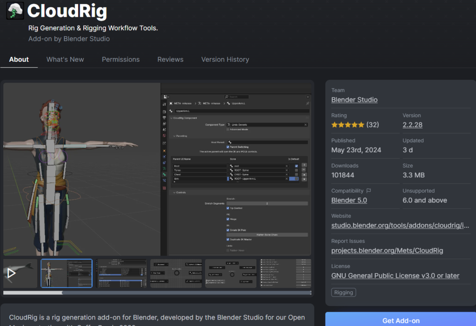Click the published date May 23rd, 2024
476x326 pixels.
pos(356,150)
